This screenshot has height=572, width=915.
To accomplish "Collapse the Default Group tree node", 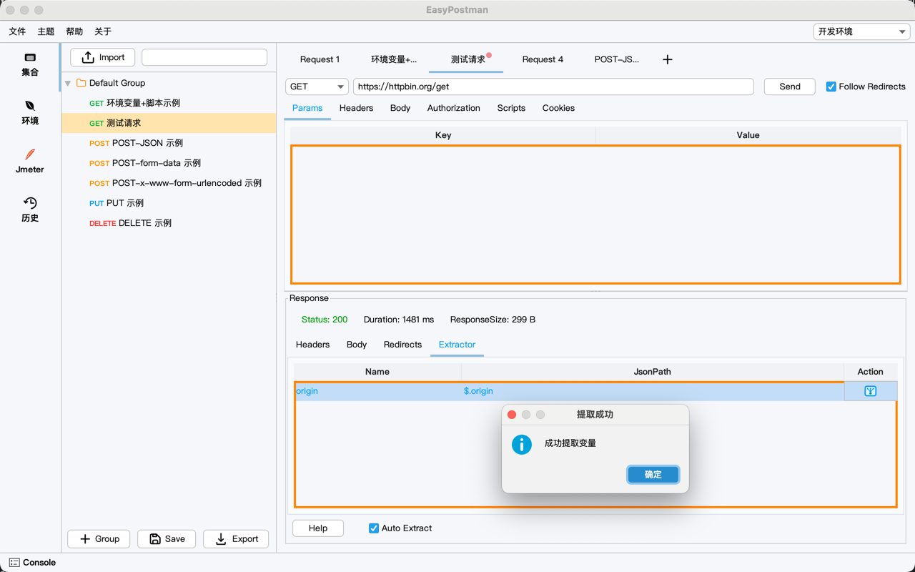I will (x=68, y=84).
